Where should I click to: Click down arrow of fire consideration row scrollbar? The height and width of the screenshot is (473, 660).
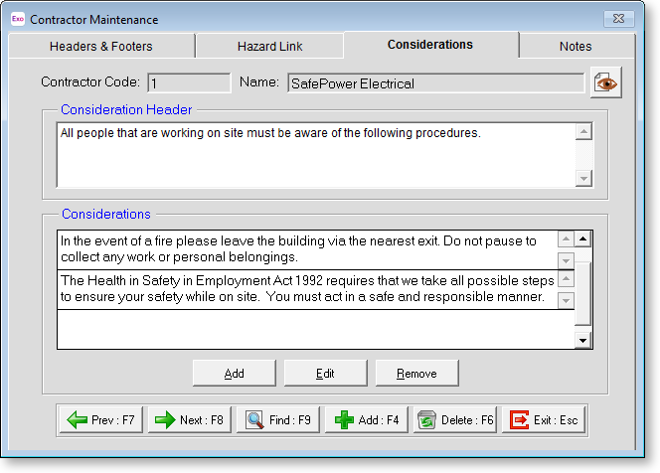(x=567, y=261)
